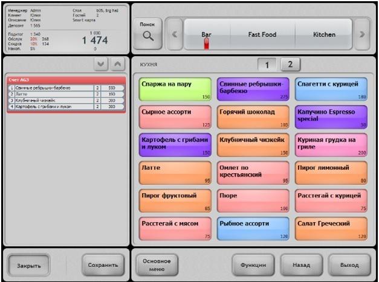Screen dimensions: 379x282
Task: Click the Назад button
Action: tap(301, 265)
